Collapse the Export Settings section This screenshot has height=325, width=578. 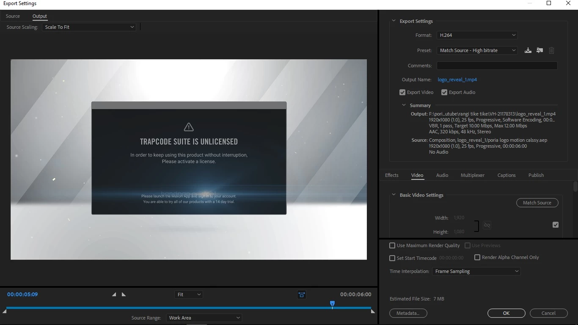394,21
